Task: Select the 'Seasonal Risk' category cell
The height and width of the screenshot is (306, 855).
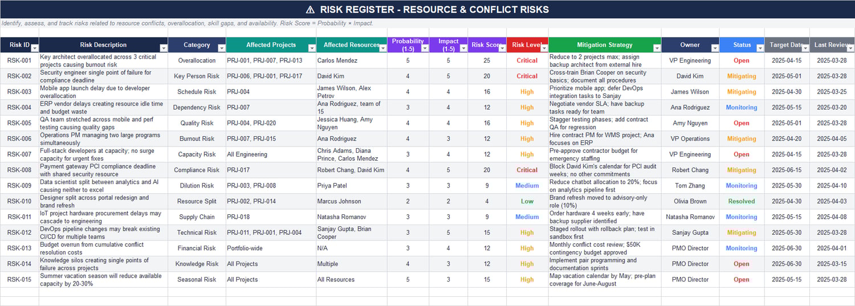Action: 197,280
